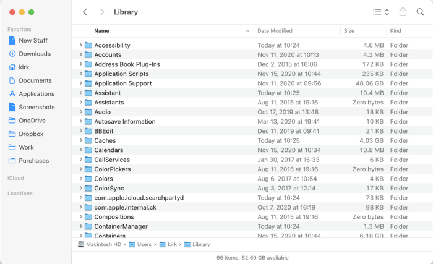Click the Calendars folder icon

[x=88, y=150]
